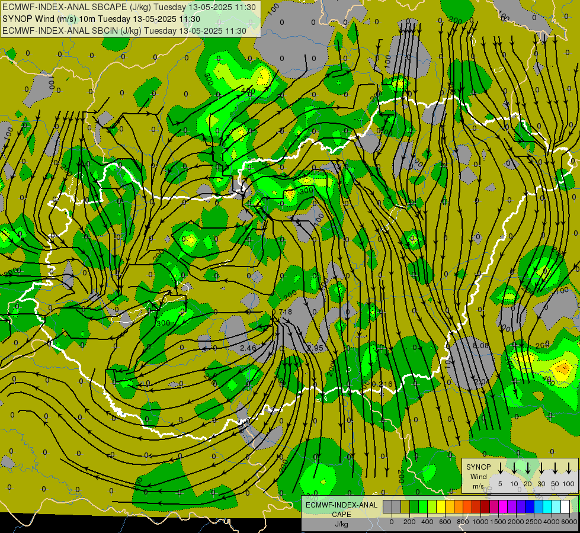Click the 6000 tick label under the color bar
The height and width of the screenshot is (533, 580).
point(569,522)
